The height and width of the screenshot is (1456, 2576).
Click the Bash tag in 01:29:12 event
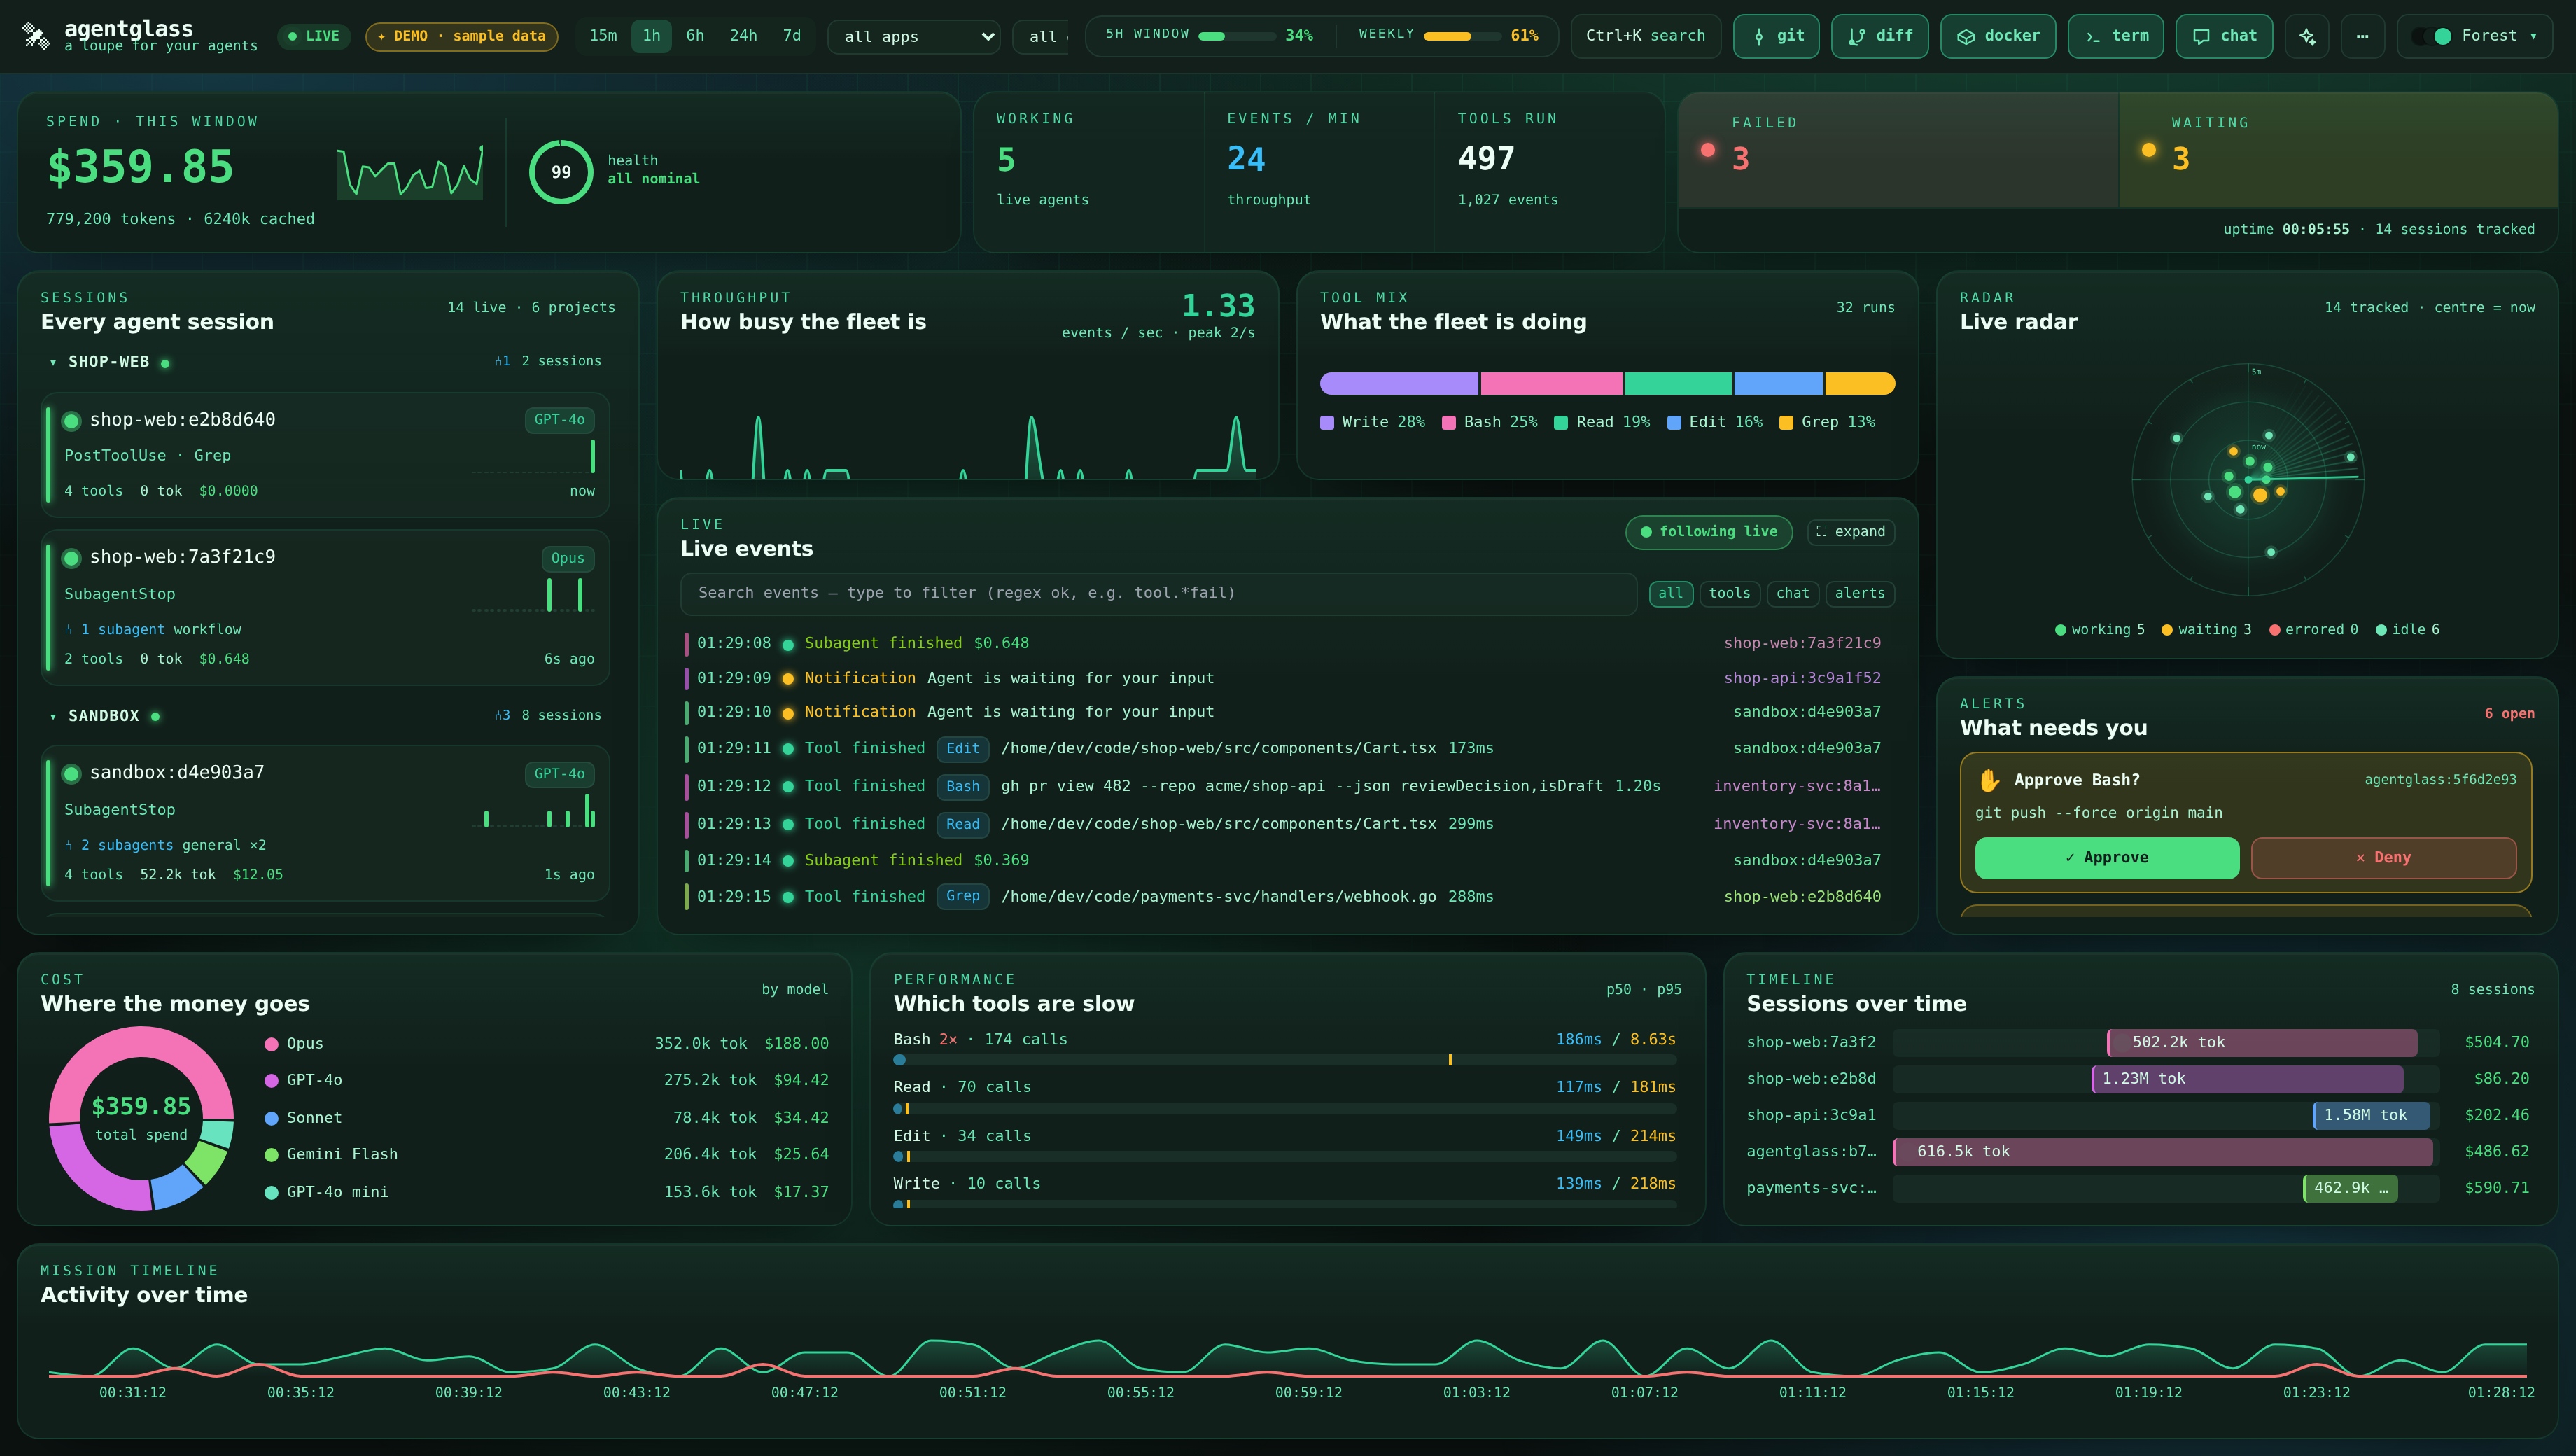(962, 787)
